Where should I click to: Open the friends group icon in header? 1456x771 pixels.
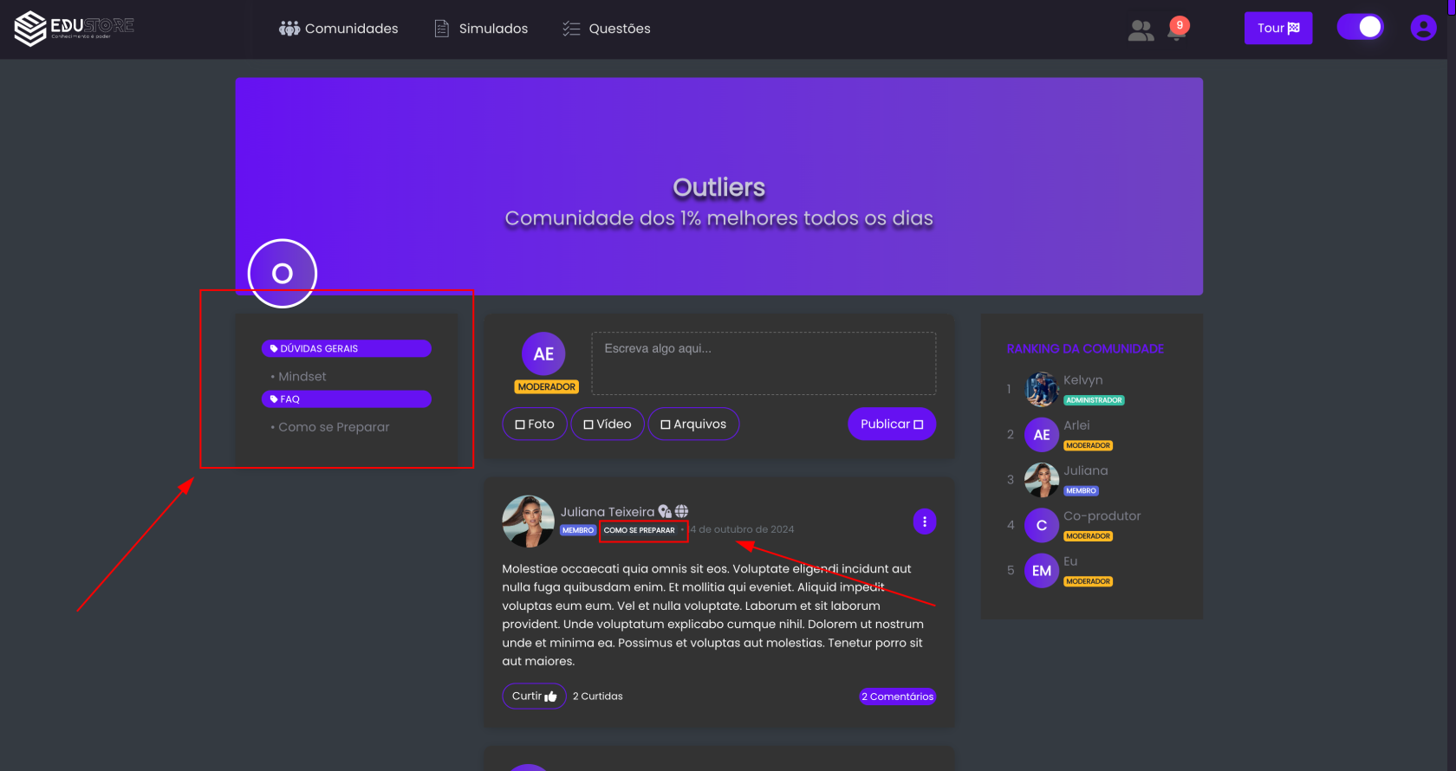point(1141,30)
